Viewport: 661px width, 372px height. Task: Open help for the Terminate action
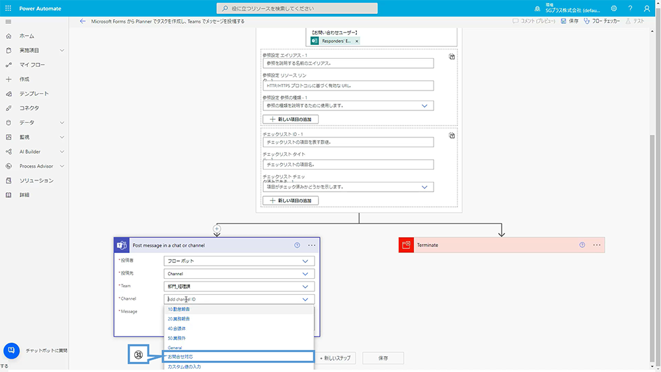coord(582,244)
